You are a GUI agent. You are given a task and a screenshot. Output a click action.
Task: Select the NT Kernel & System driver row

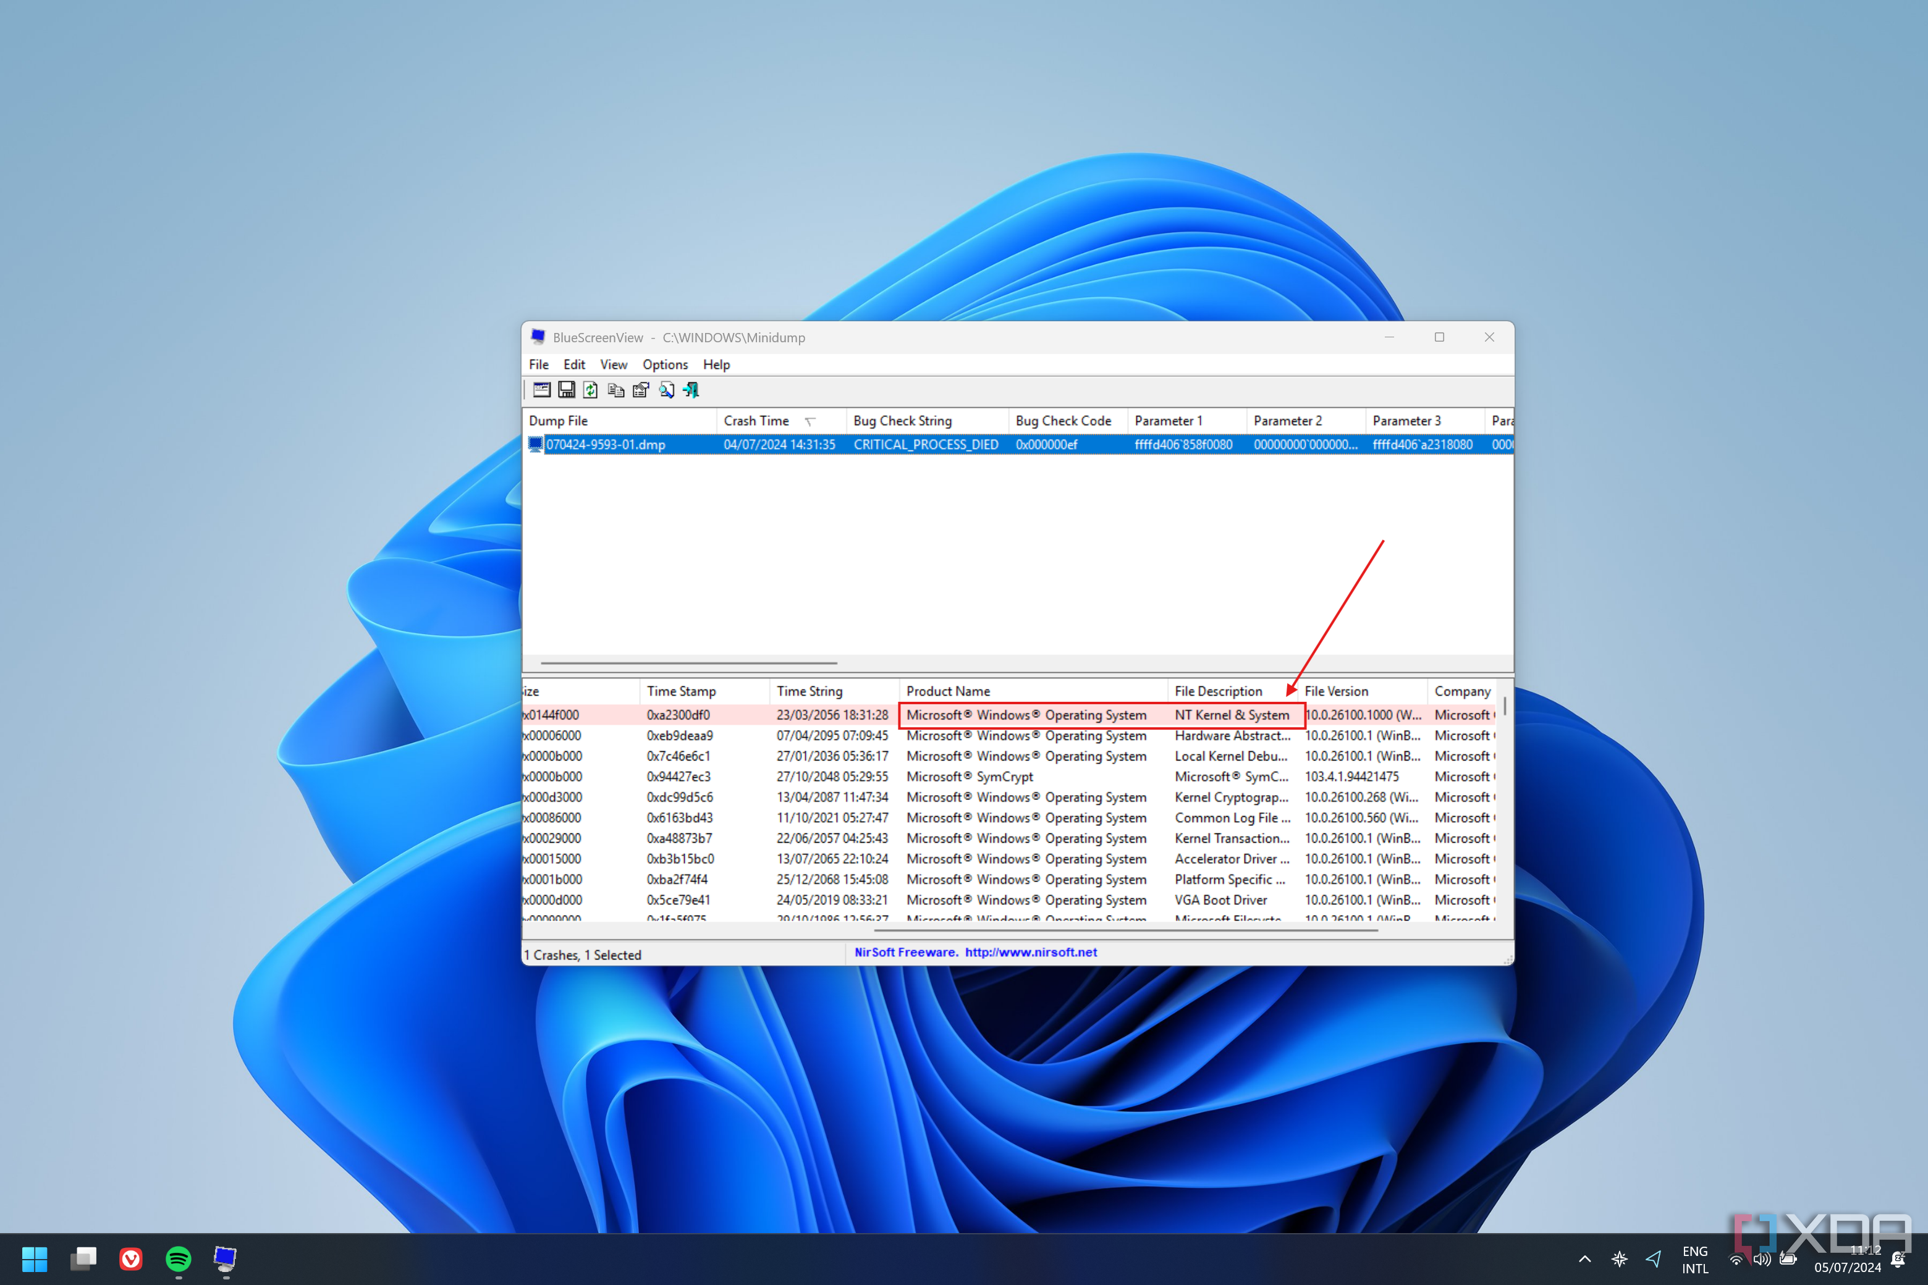tap(1010, 715)
